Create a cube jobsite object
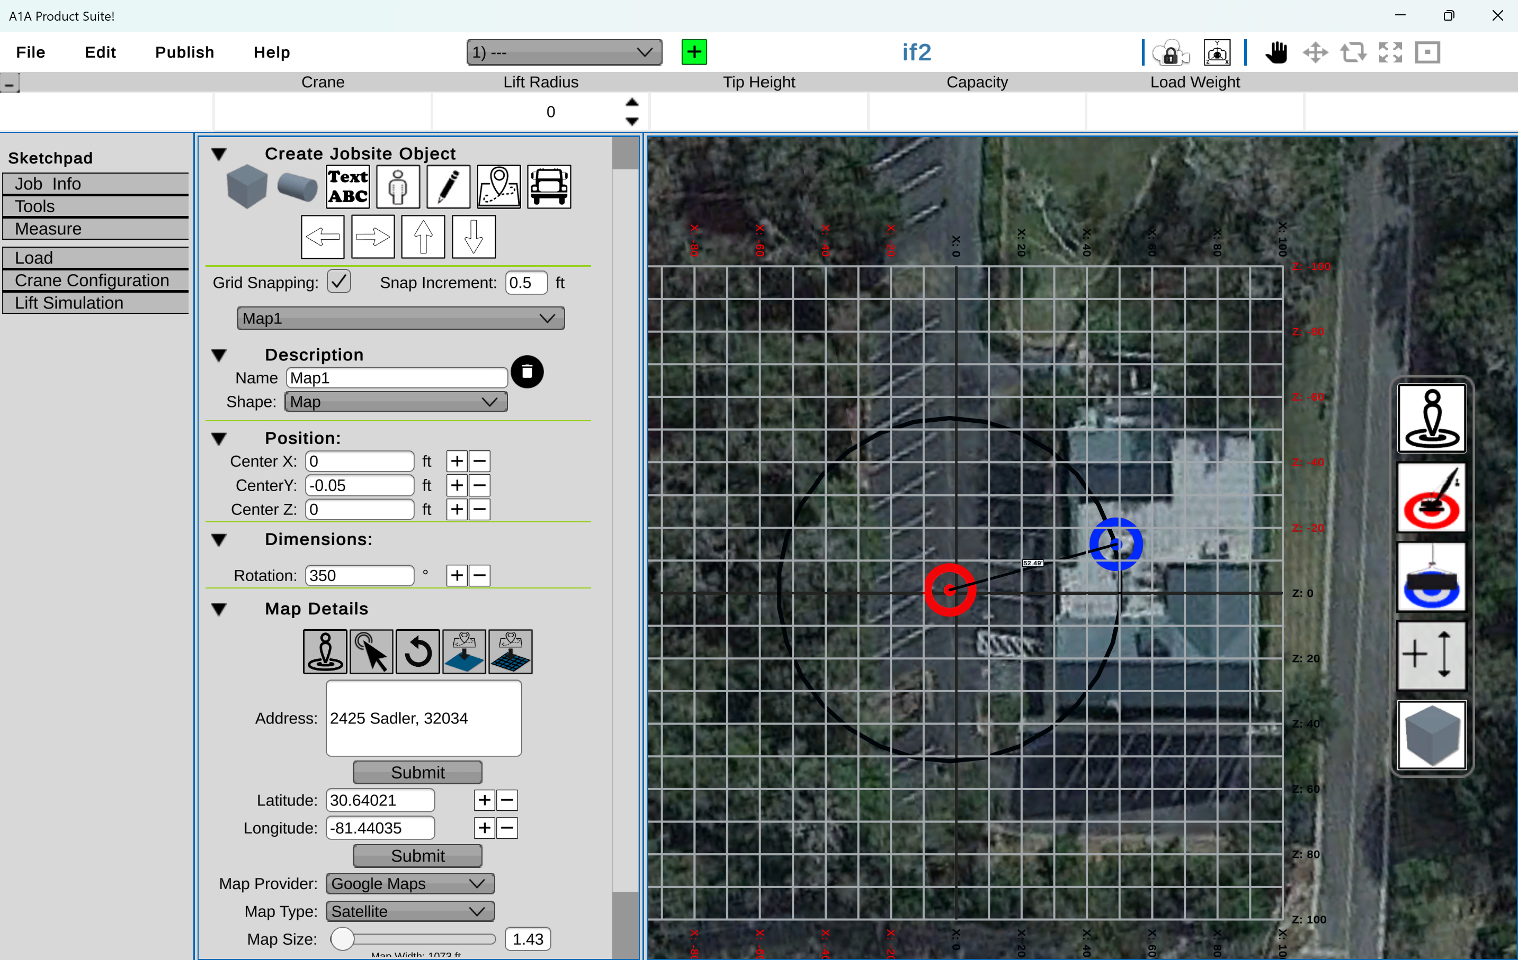Image resolution: width=1518 pixels, height=960 pixels. [x=246, y=186]
